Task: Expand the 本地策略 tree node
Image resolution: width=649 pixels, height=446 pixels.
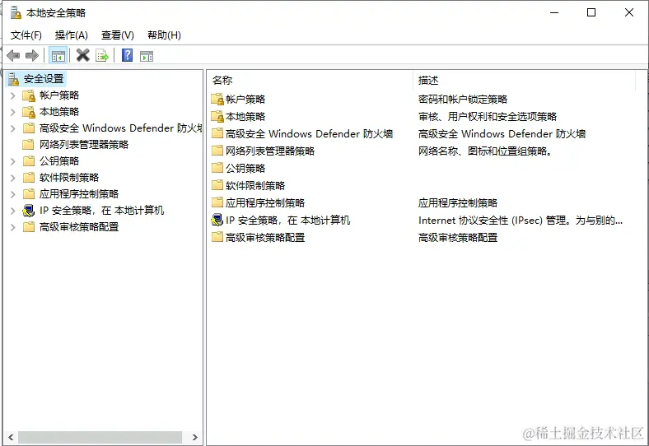Action: pos(13,112)
